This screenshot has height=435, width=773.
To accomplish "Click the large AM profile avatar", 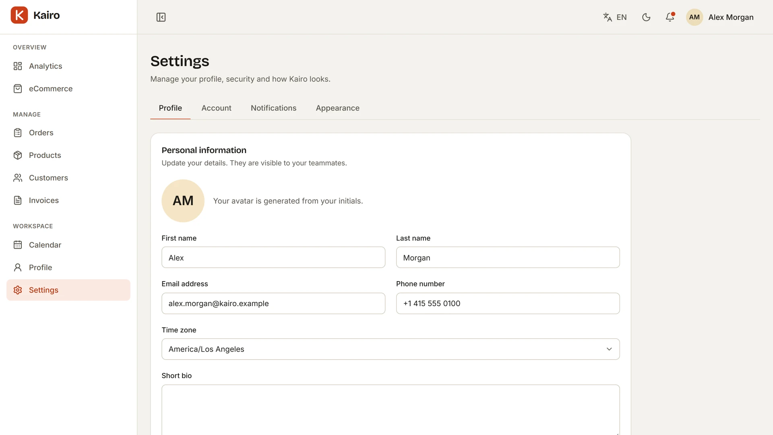I will pos(183,201).
